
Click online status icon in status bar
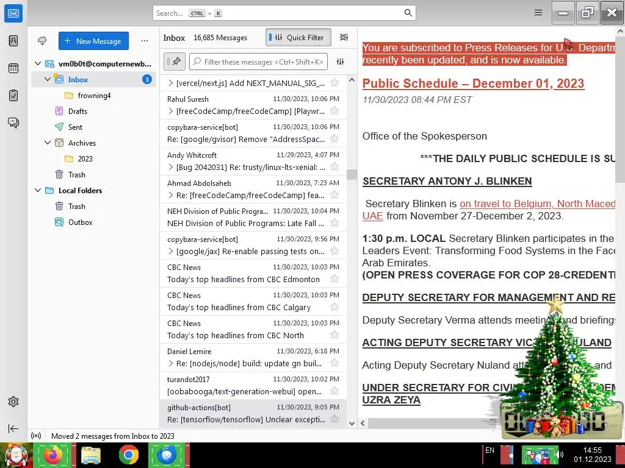pos(36,436)
